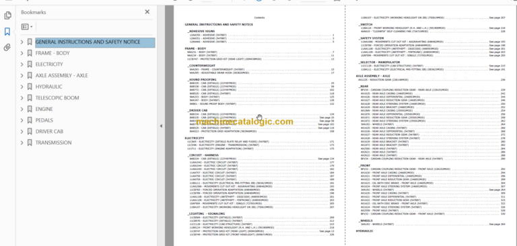Expand the ELECTRICITY bookmark chevron

[22, 65]
